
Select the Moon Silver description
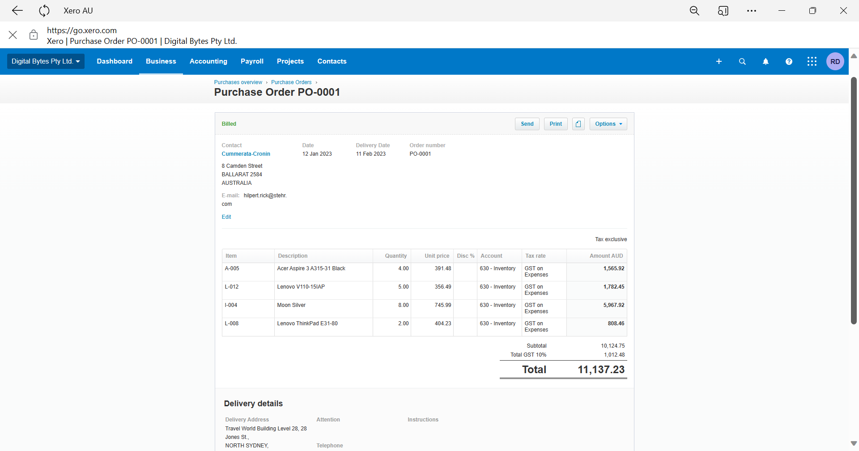(291, 305)
